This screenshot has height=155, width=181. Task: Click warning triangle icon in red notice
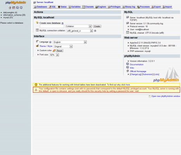pyautogui.click(x=36, y=90)
